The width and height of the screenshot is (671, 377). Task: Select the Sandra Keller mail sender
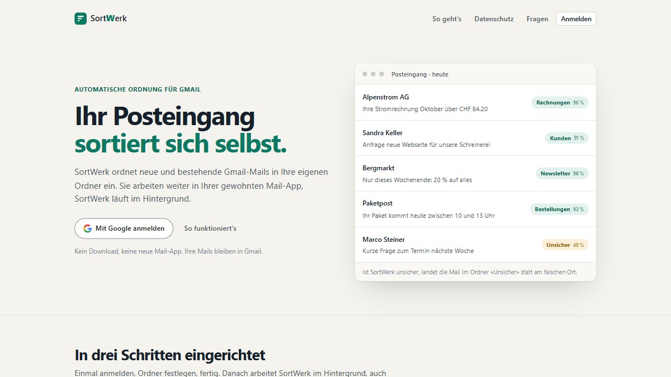tap(382, 133)
